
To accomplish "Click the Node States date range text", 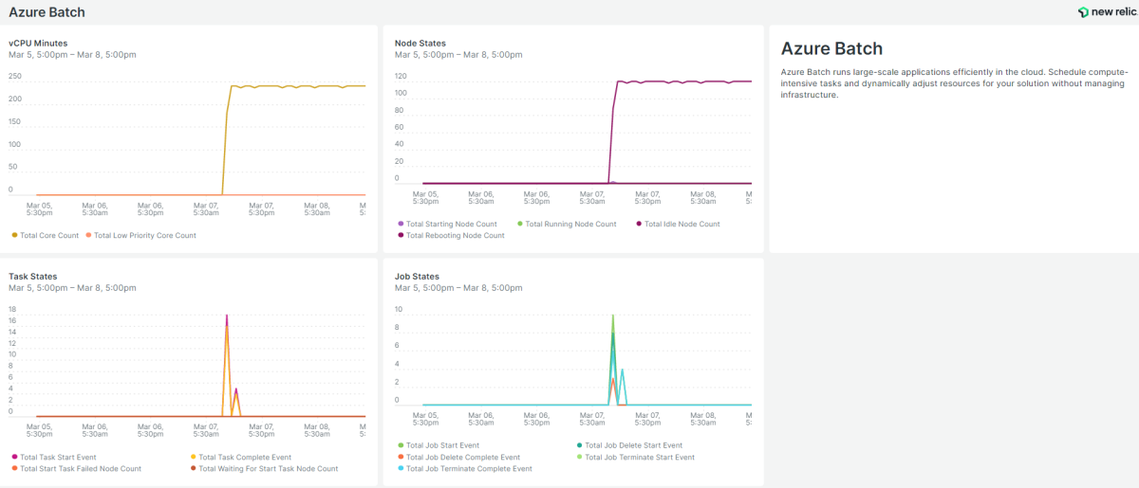I will pos(458,55).
